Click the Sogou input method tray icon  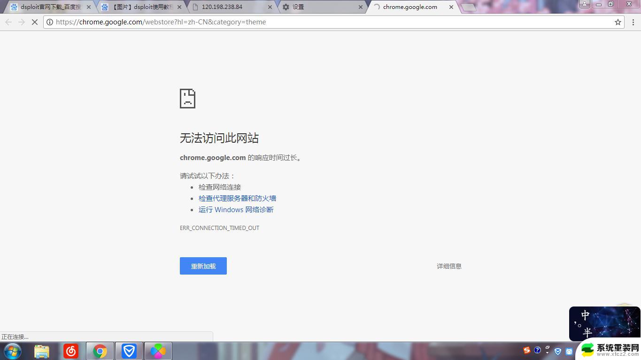(x=527, y=351)
